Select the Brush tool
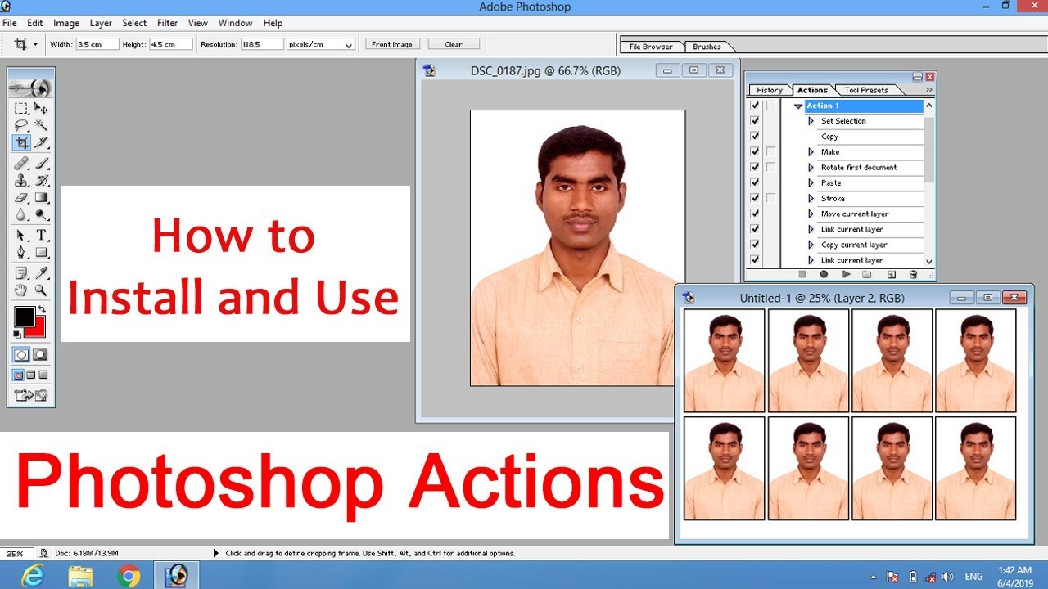1048x589 pixels. (41, 164)
